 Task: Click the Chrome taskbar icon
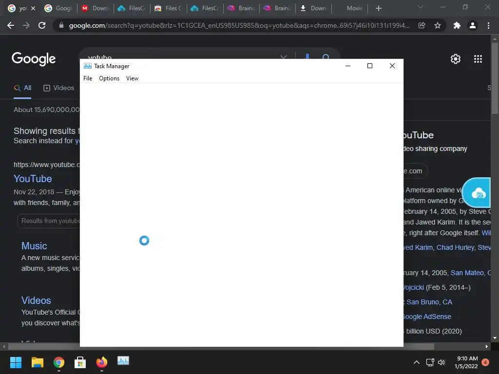[x=59, y=362]
